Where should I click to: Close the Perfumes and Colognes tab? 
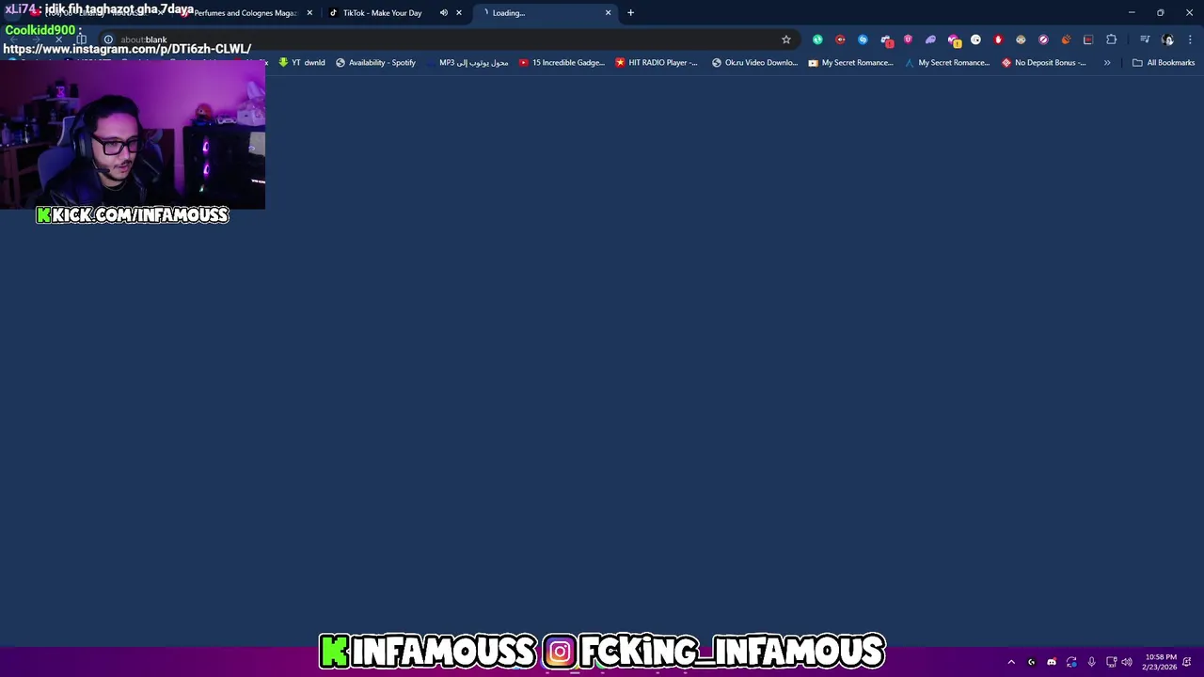point(309,13)
